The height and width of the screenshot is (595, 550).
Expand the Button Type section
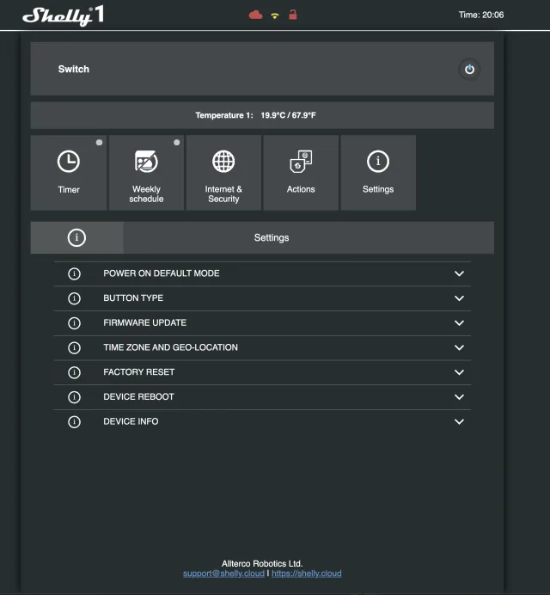click(459, 298)
